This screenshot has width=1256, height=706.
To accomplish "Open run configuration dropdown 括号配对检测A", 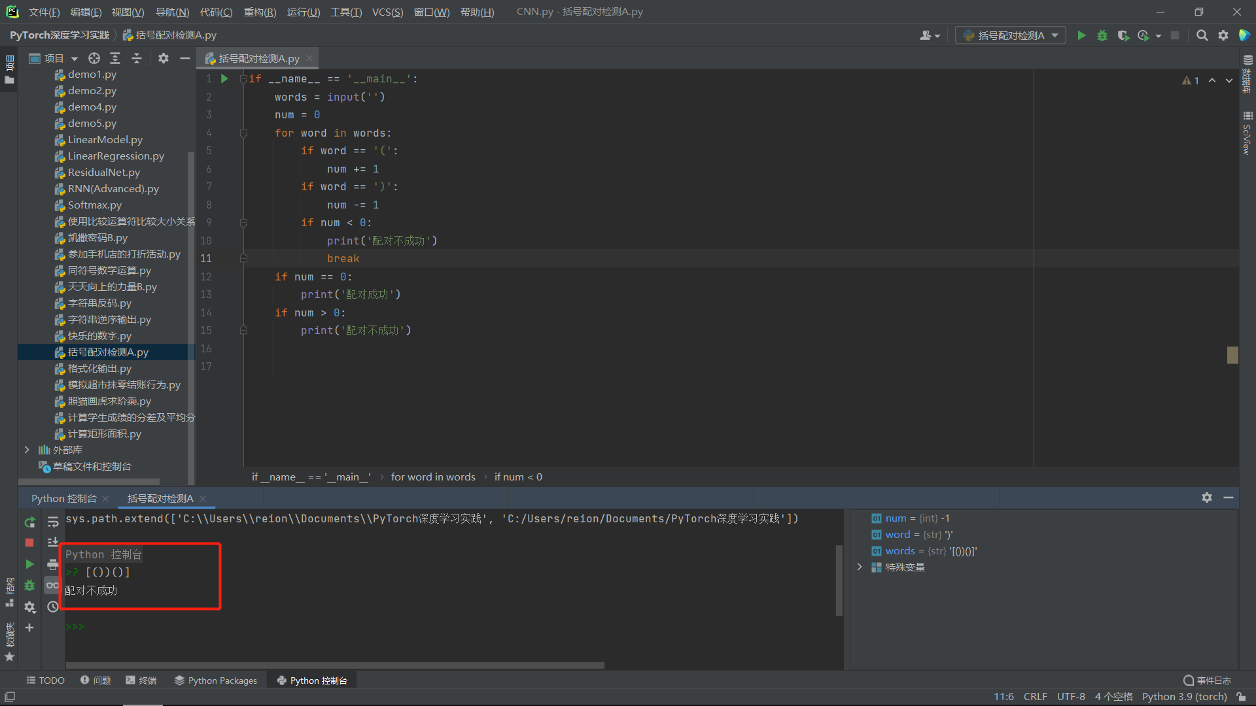I will pos(1011,35).
